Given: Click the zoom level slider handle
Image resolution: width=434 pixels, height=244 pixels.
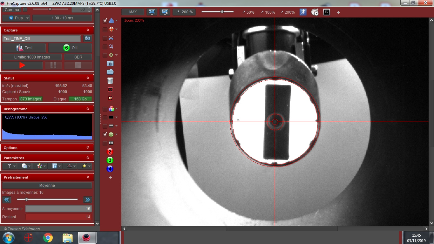Looking at the screenshot, I should click(222, 12).
